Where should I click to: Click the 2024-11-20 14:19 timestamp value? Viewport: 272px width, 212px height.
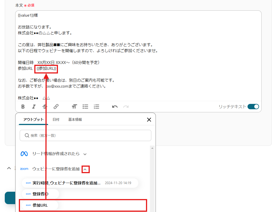pyautogui.click(x=118, y=183)
